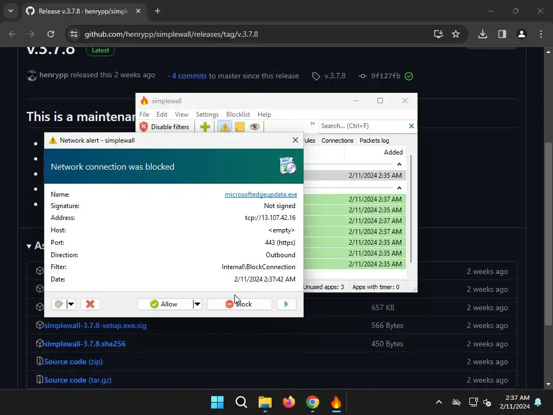The image size is (553, 415).
Task: Show hidden system tray icons chevron
Action: click(x=439, y=402)
